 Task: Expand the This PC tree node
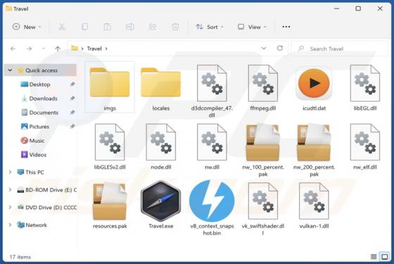(x=10, y=172)
